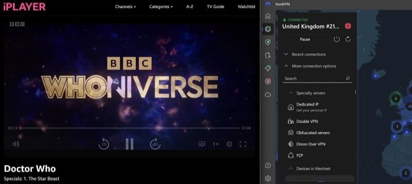
Task: Click the Onion Over VPN icon
Action: (x=291, y=144)
